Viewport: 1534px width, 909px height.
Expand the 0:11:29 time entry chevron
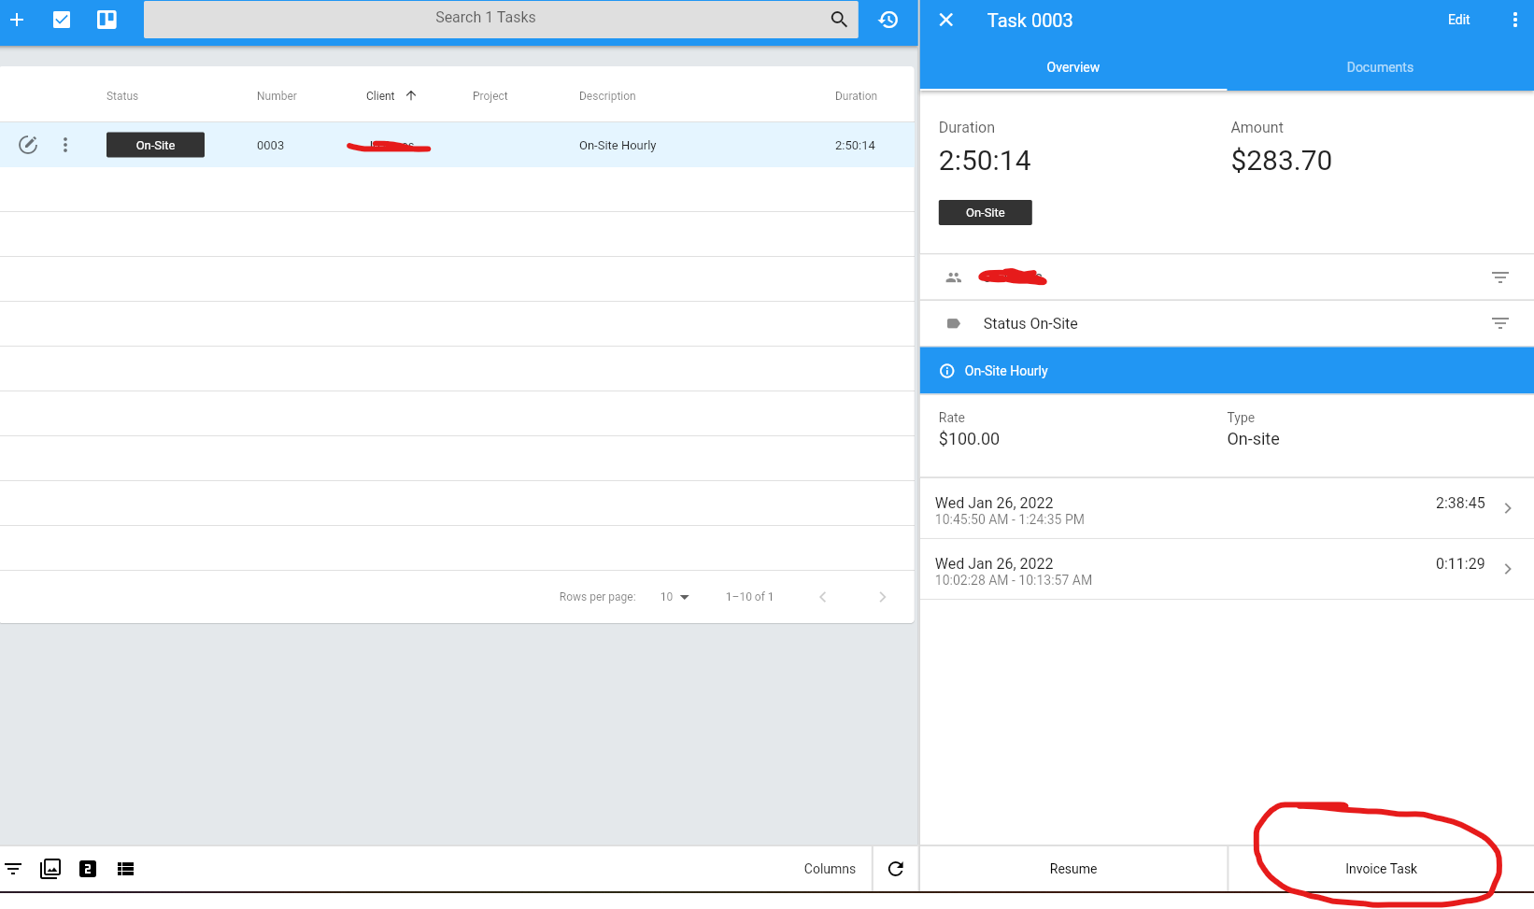(1508, 568)
